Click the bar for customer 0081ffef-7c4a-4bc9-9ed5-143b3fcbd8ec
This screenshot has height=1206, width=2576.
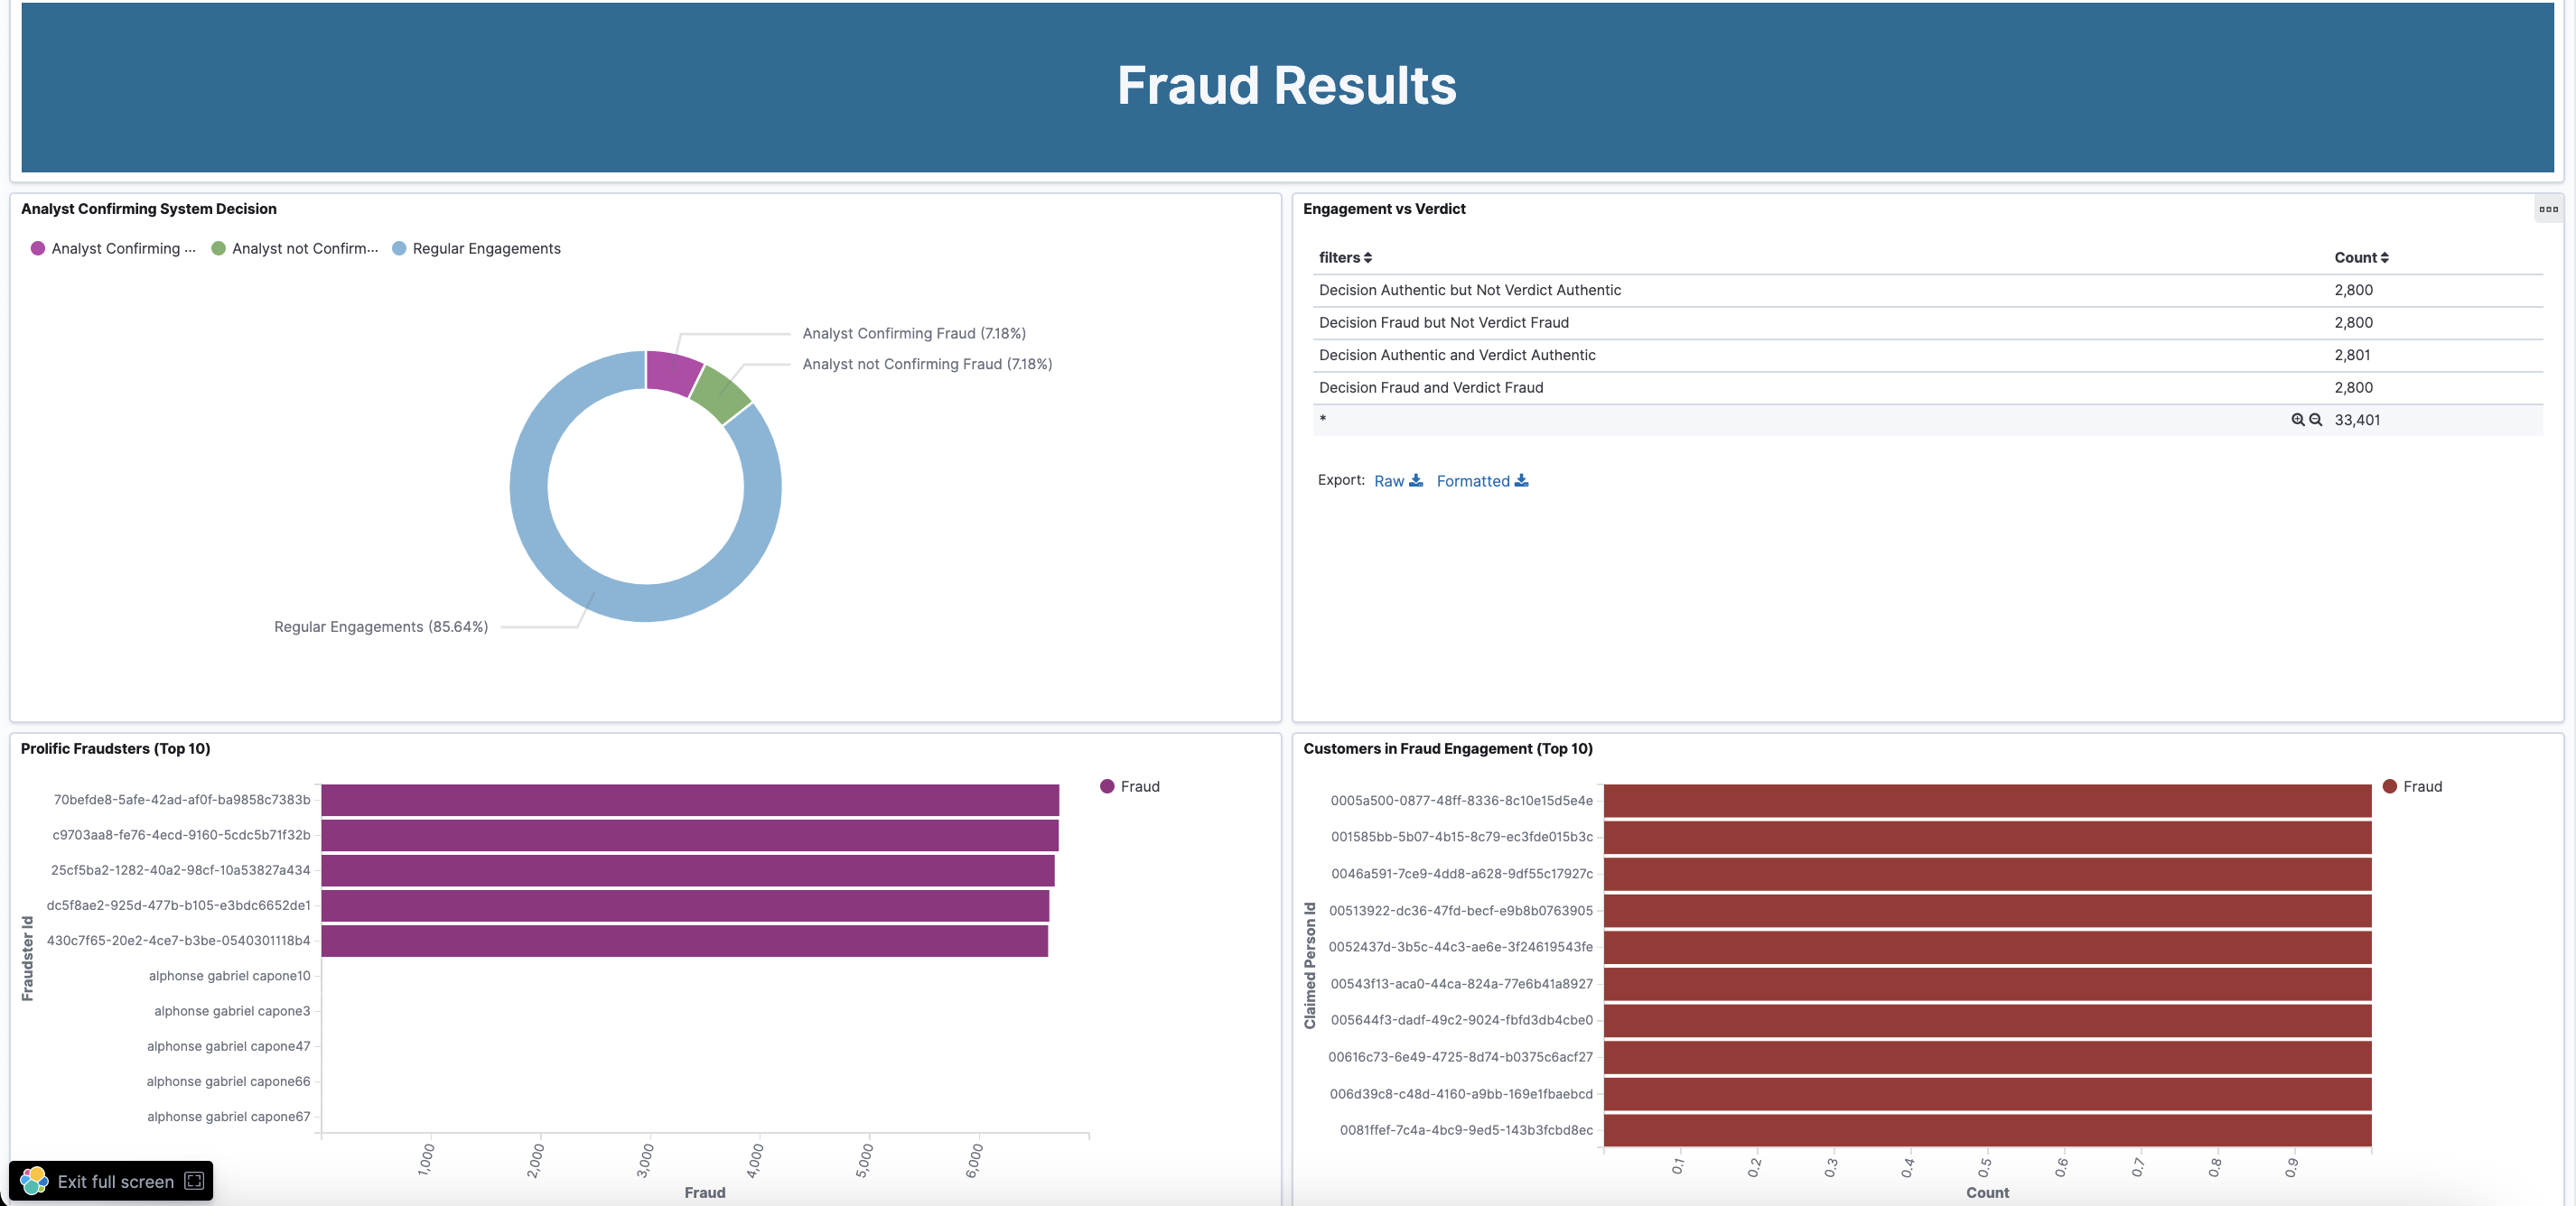pos(1987,1130)
